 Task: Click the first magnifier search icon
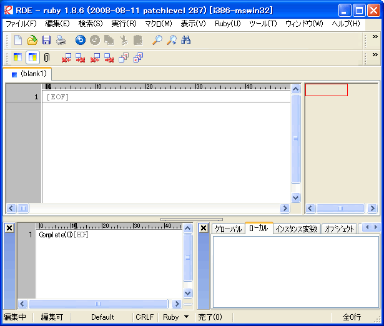tap(157, 40)
